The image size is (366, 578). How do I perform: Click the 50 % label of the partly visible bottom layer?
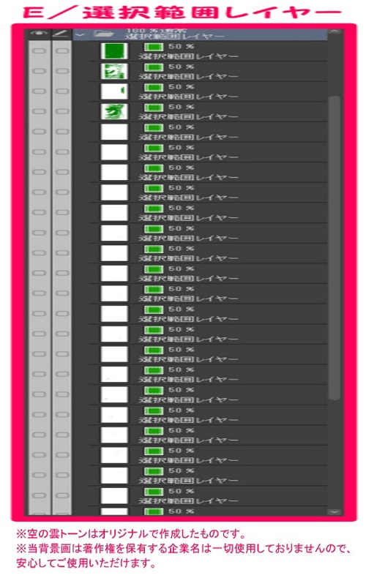pyautogui.click(x=181, y=511)
